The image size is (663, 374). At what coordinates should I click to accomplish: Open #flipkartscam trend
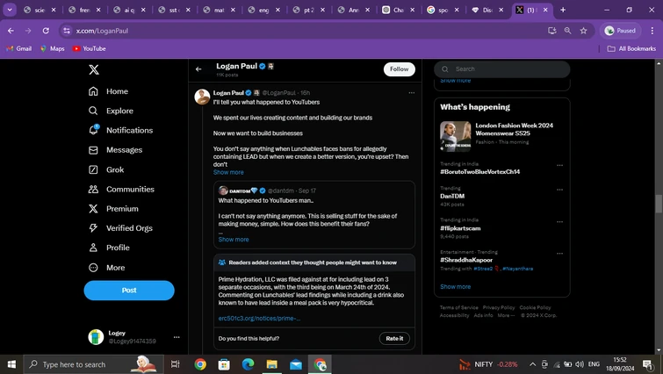tap(460, 228)
